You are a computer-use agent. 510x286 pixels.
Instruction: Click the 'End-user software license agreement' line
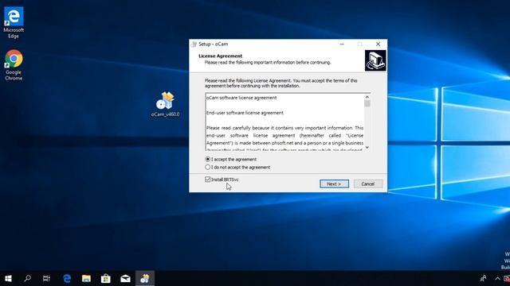(245, 113)
